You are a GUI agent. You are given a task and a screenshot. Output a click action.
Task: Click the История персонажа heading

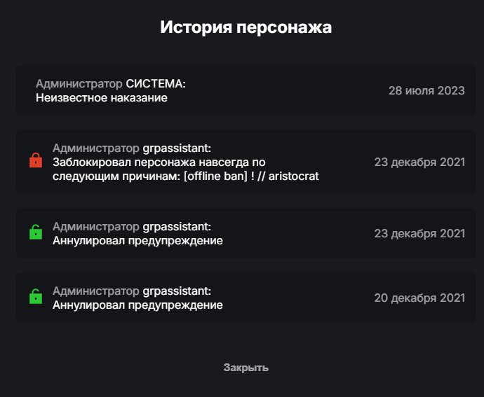246,27
